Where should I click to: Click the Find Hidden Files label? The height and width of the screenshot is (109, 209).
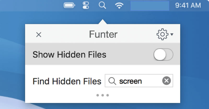(67, 81)
